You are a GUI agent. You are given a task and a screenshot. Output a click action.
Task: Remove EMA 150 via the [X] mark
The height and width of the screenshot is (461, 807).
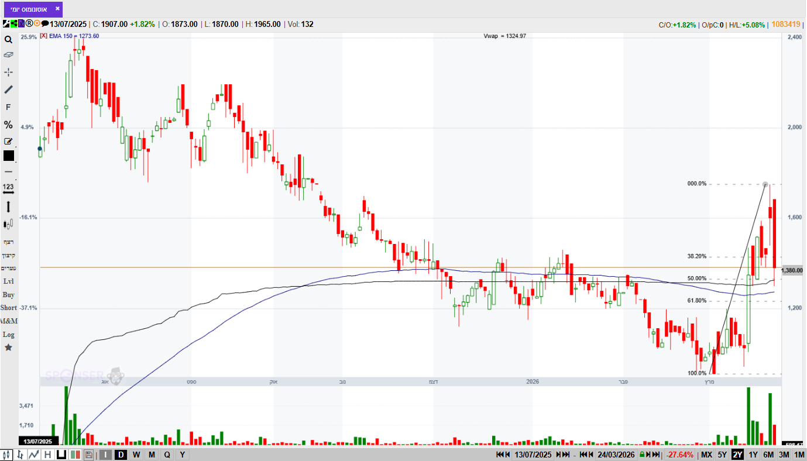coord(44,36)
